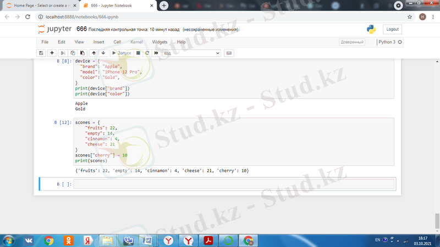Move selected cell down arrow

click(103, 53)
